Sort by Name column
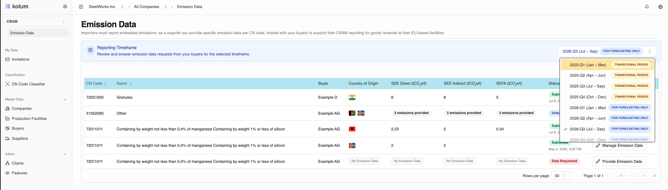668x190 pixels. coord(124,83)
